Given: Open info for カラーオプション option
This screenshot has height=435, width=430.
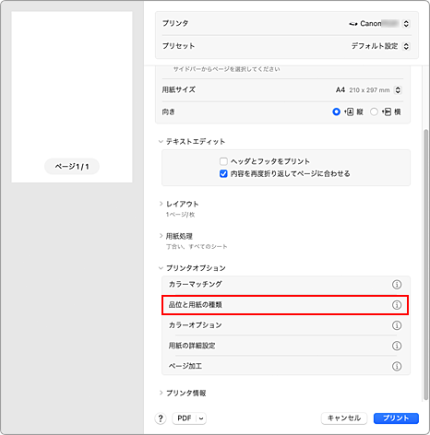Looking at the screenshot, I should pyautogui.click(x=397, y=325).
